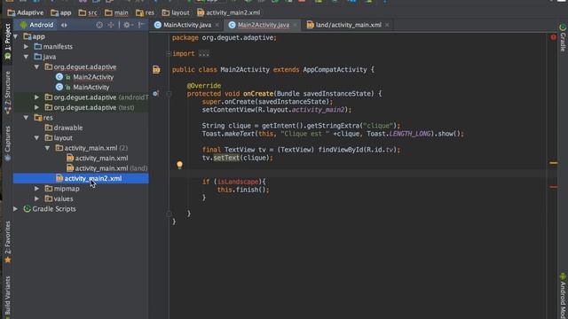Click the related XML file gutter icon beside class declaration
This screenshot has height=319, width=568.
(x=156, y=69)
